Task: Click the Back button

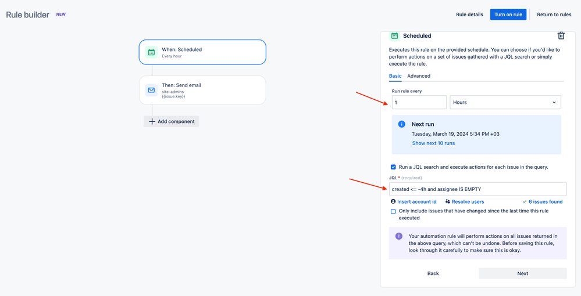Action: (x=433, y=273)
